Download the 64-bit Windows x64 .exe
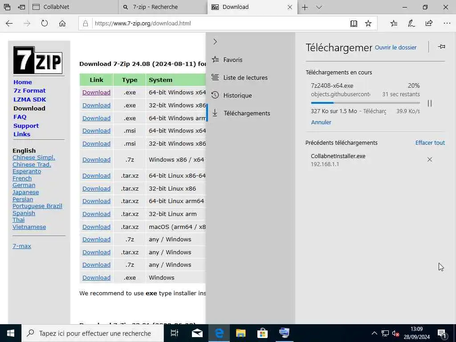The height and width of the screenshot is (342, 456). (96, 93)
